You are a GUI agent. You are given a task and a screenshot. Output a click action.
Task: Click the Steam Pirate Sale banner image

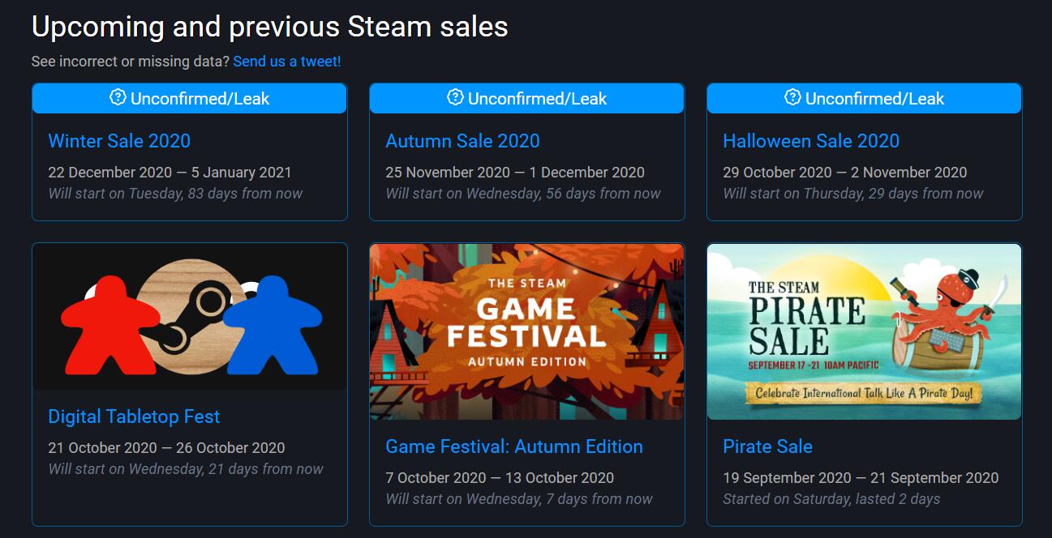pyautogui.click(x=865, y=331)
